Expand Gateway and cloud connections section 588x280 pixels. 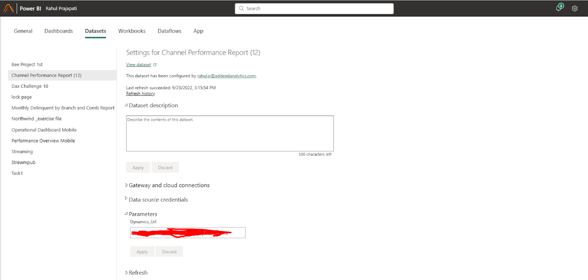(x=126, y=185)
